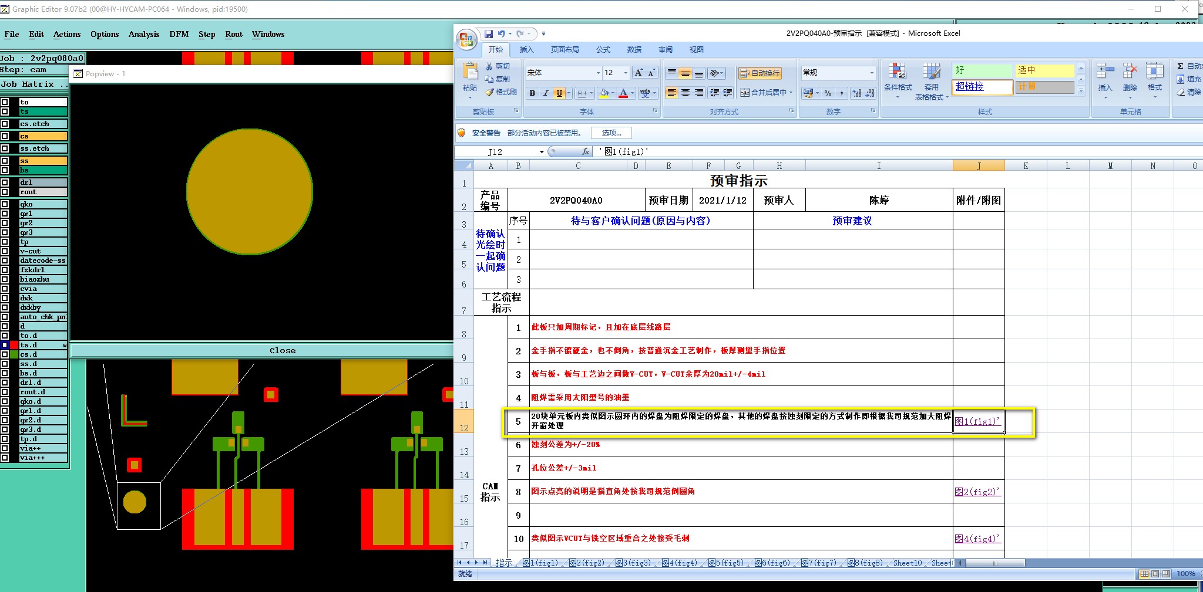
Task: Center text horizontally in Excel
Action: tap(685, 93)
